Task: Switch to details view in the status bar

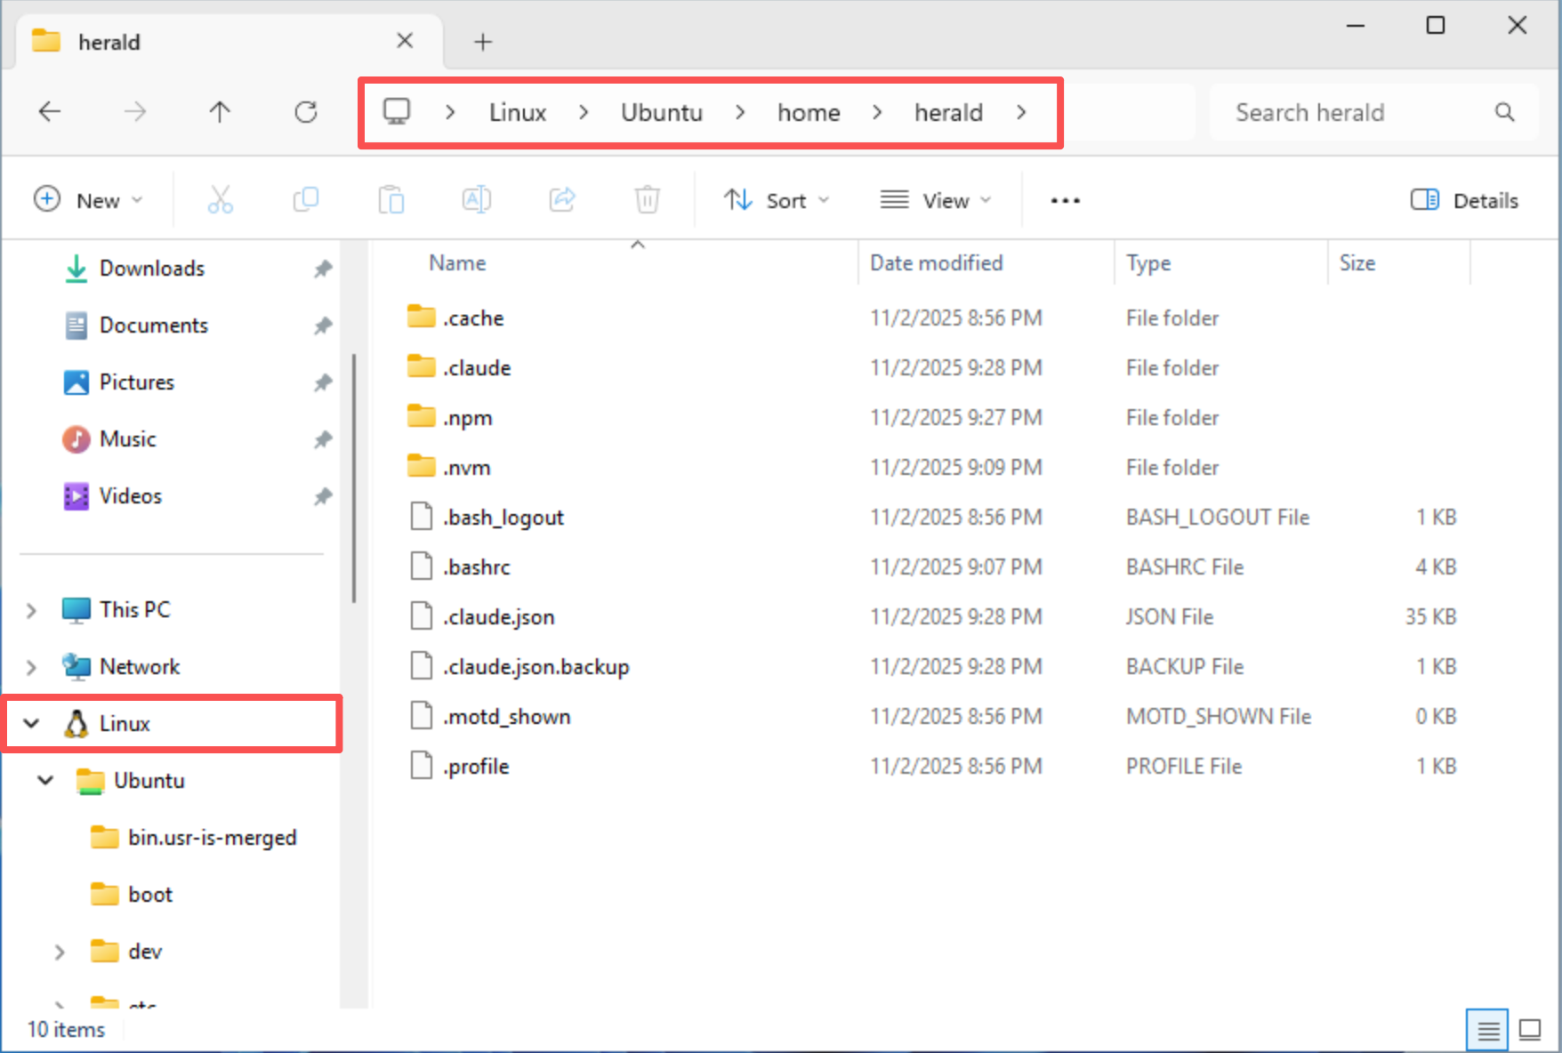Action: coord(1488,1029)
